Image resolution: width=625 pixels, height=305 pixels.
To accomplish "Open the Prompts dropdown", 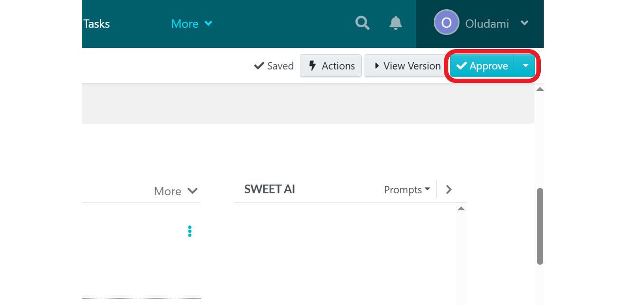I will click(x=407, y=189).
